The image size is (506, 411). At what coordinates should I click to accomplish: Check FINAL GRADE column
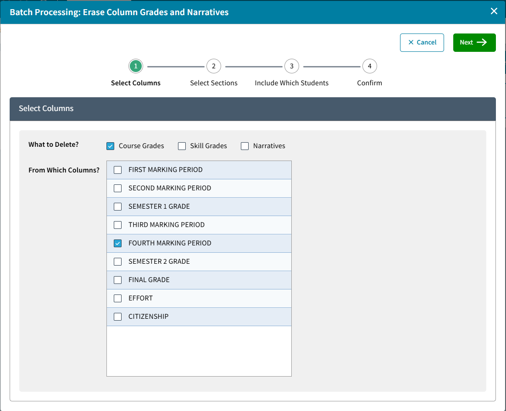click(118, 280)
